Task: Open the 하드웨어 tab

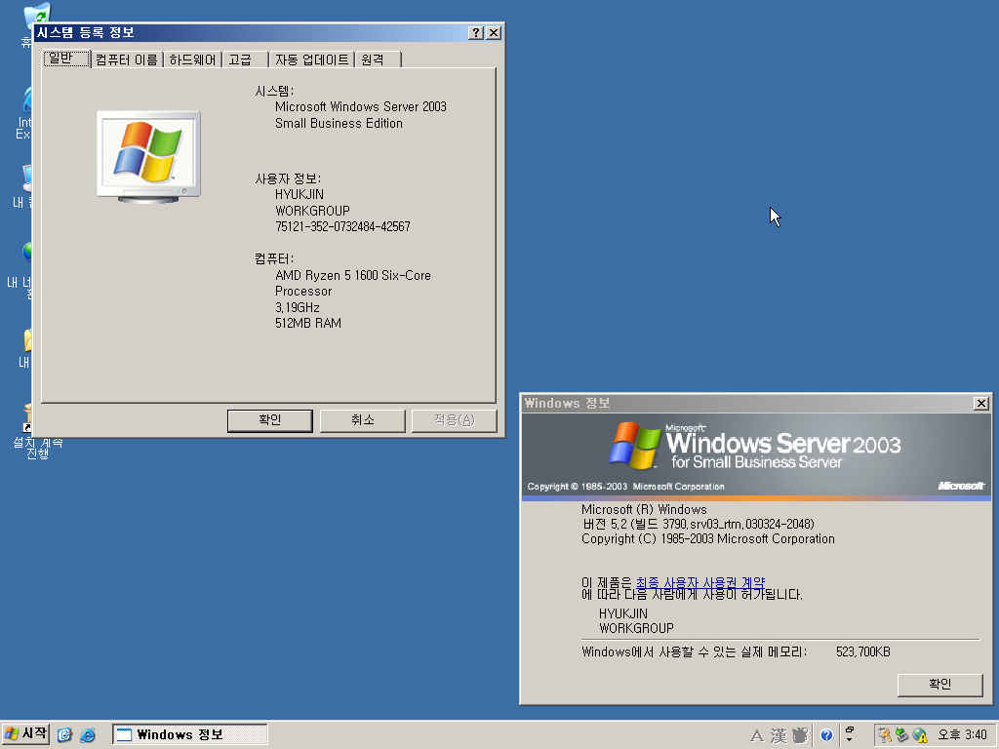Action: tap(192, 59)
